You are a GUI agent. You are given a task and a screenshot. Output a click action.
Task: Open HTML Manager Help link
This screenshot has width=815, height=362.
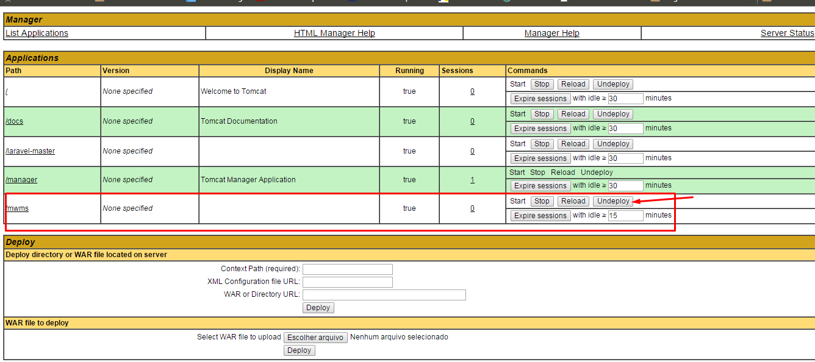(334, 33)
